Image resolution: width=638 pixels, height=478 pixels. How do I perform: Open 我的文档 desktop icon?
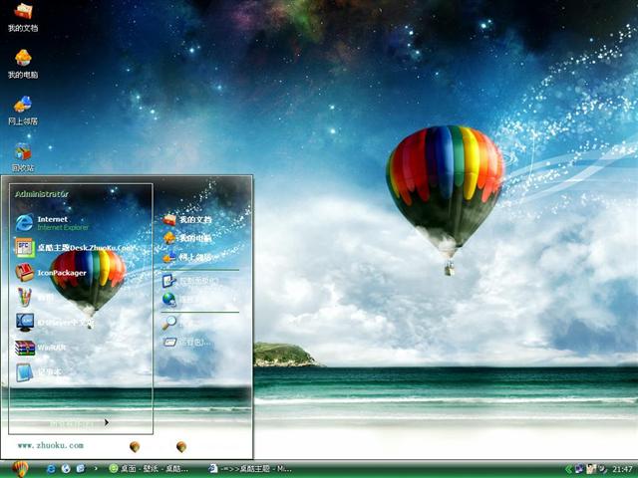point(23,17)
